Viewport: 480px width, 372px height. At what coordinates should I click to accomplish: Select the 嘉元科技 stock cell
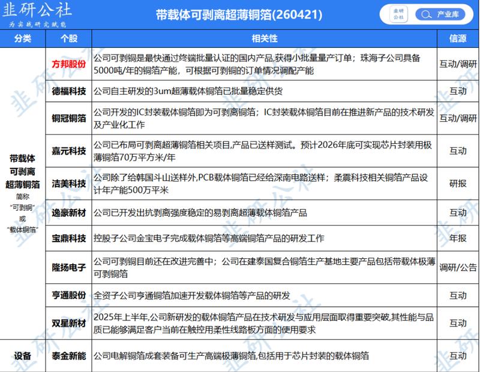click(x=69, y=151)
